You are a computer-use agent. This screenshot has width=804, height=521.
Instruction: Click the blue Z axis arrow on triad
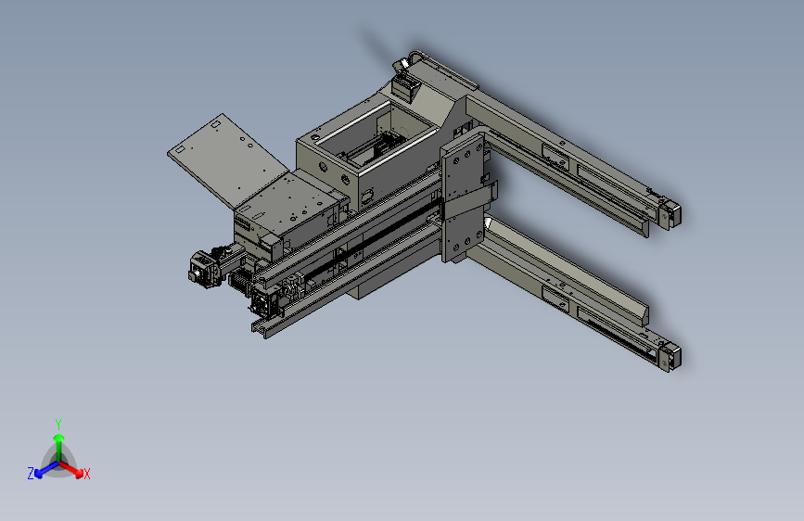click(x=46, y=470)
